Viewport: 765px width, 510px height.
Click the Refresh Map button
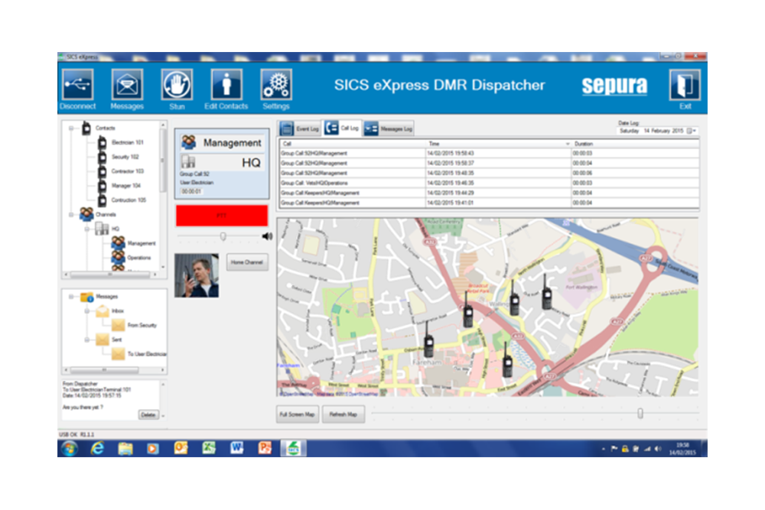[343, 414]
